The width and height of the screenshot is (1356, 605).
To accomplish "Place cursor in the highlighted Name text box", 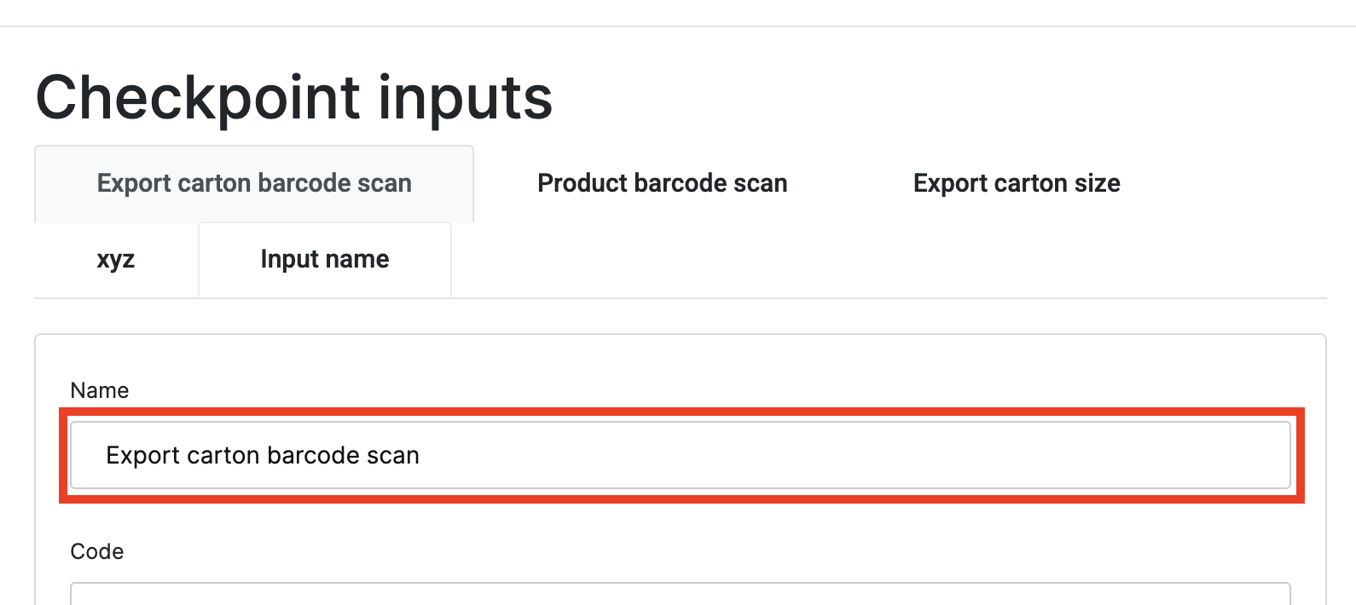I will coord(680,455).
